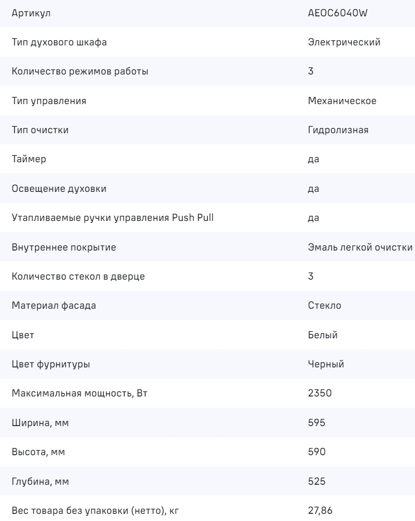415x521 pixels.
Task: Click the 'Черный' fittings color value
Action: click(x=326, y=364)
